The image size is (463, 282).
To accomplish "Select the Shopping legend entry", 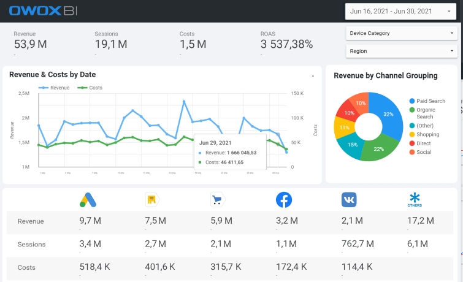I will 424,134.
